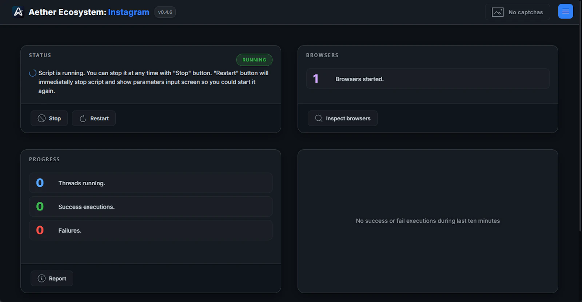The width and height of the screenshot is (582, 302).
Task: Select the Browsers started row
Action: point(428,78)
